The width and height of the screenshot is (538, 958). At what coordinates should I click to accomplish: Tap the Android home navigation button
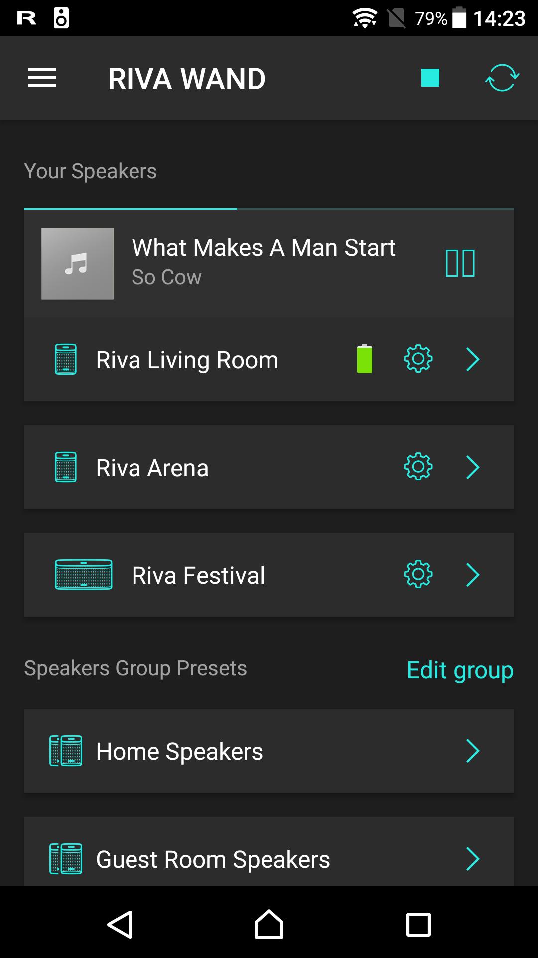pyautogui.click(x=269, y=924)
